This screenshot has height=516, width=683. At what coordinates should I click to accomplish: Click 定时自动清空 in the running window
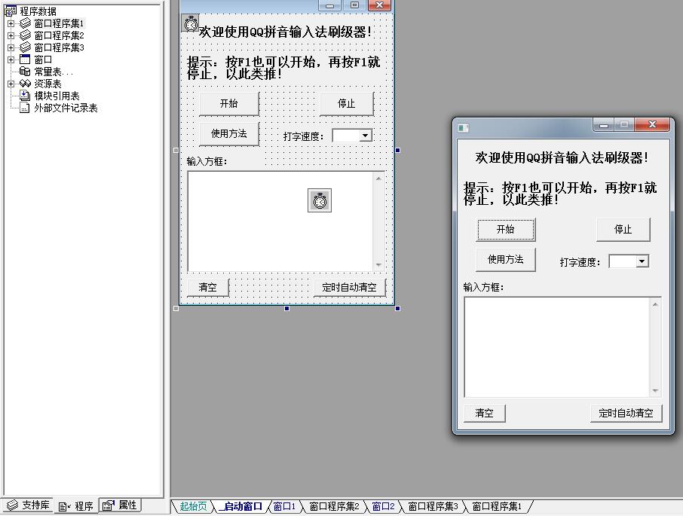[x=626, y=413]
